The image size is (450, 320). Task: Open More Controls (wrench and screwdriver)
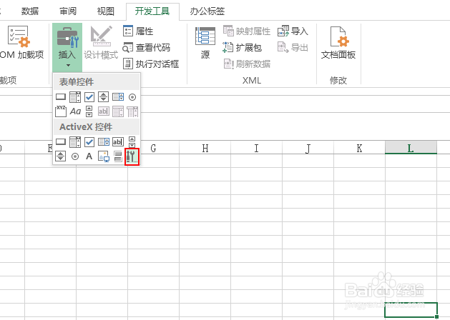tap(132, 156)
